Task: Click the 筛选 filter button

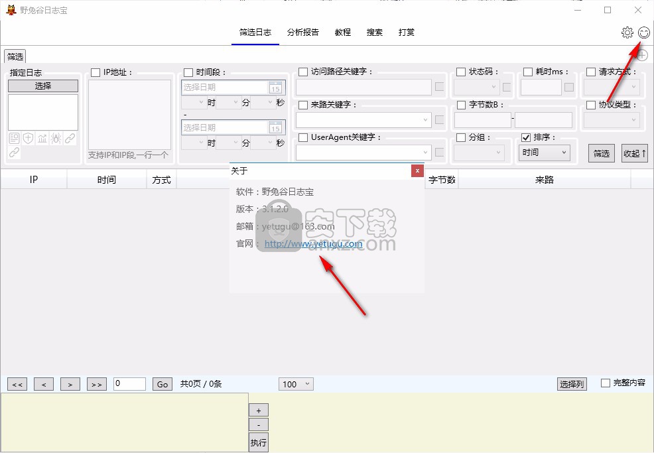Action: pos(602,153)
